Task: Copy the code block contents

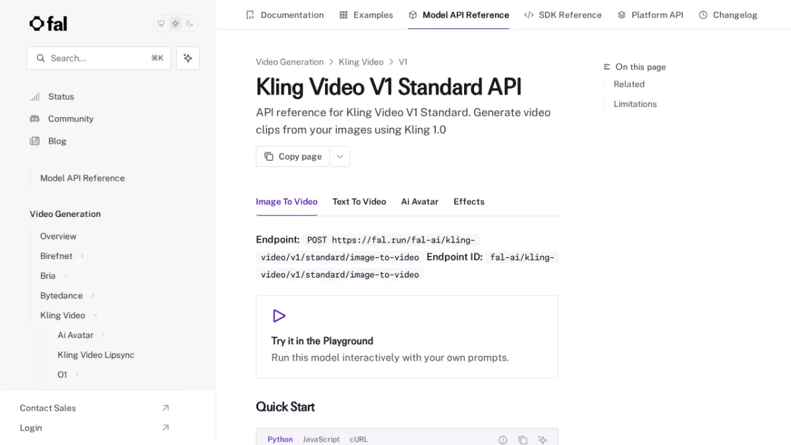Action: coord(523,440)
